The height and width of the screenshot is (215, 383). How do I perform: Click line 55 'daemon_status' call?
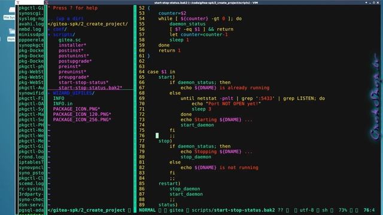tap(187, 24)
